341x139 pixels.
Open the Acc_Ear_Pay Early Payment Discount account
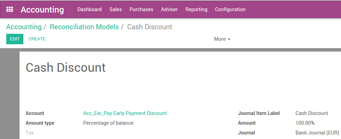click(125, 113)
